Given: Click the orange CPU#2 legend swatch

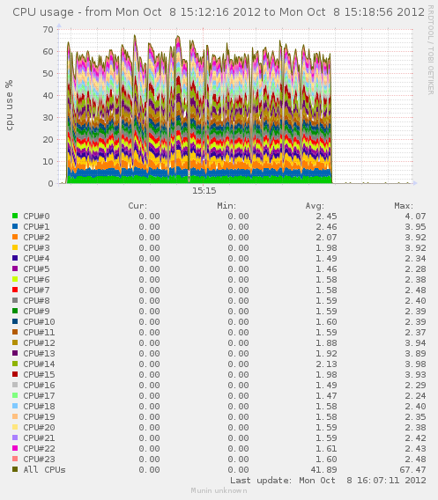Looking at the screenshot, I should point(15,237).
